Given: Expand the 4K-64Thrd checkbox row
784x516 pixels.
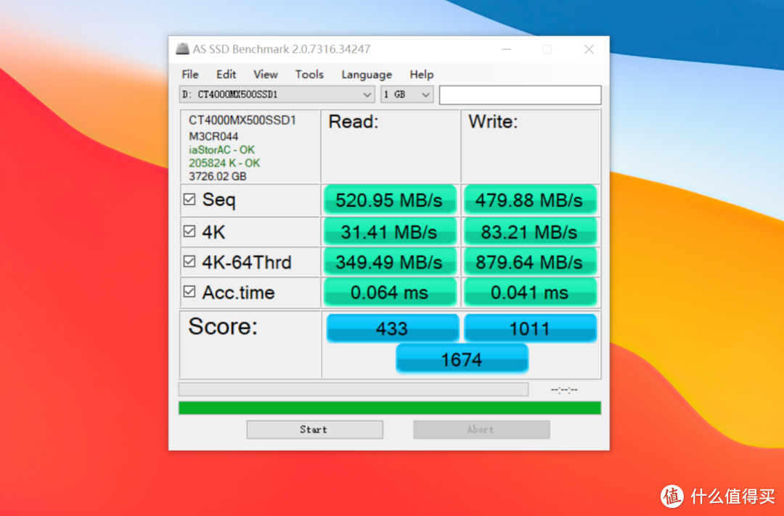Looking at the screenshot, I should (x=190, y=261).
